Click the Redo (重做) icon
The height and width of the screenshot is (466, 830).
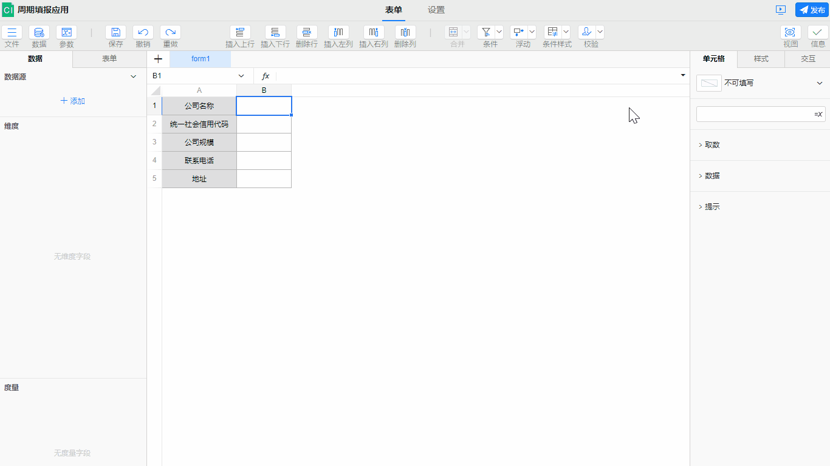[170, 33]
